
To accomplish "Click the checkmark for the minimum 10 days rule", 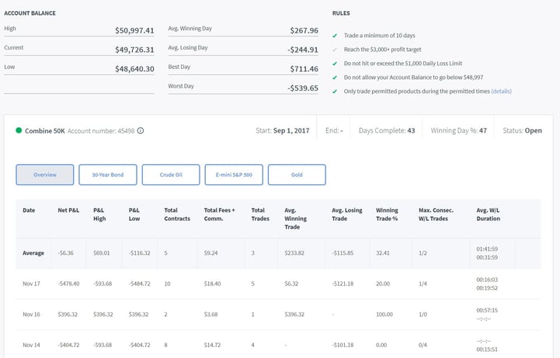I will point(335,36).
